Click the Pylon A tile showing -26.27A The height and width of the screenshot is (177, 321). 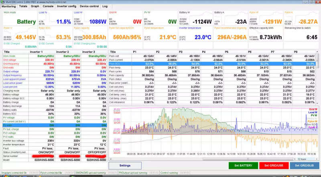coord(301,18)
